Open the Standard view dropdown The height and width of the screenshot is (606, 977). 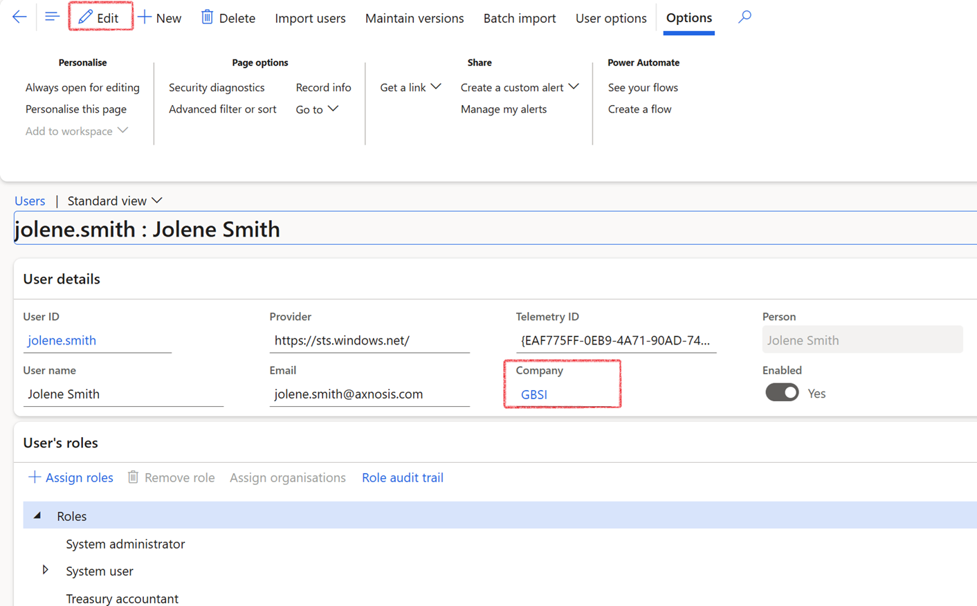coord(115,201)
